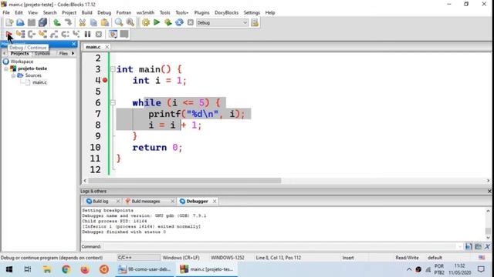The image size is (494, 277).
Task: Switch to Build messages tab
Action: point(146,202)
